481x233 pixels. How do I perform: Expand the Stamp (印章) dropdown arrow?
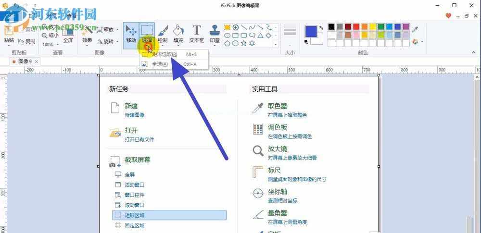point(215,46)
